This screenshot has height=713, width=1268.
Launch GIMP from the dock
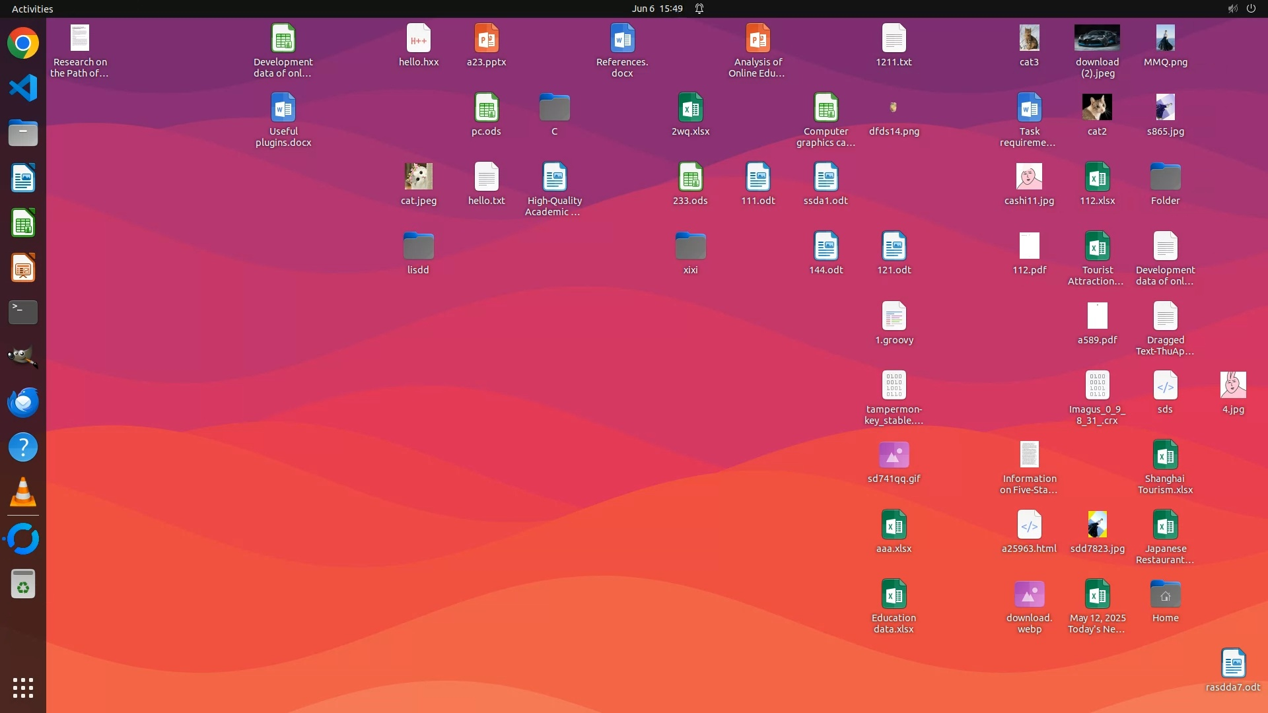[x=23, y=357]
